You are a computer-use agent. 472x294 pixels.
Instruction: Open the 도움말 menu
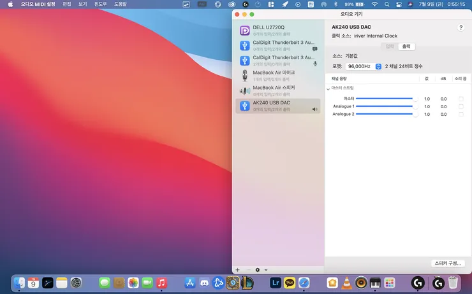[121, 4]
